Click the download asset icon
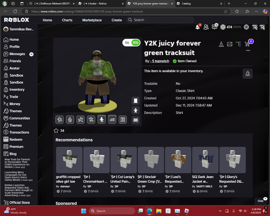Viewport: 270px width, 216px height. pos(221,44)
